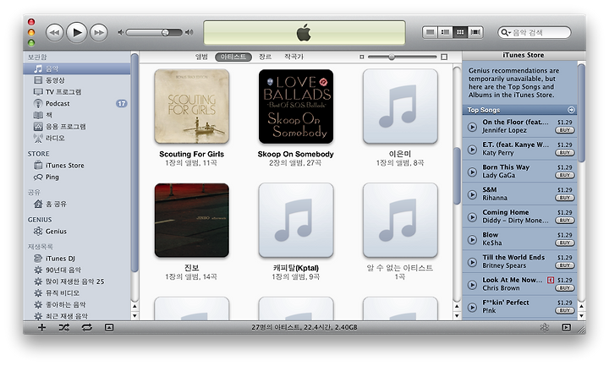Screen dimensions: 609x366
Task: Skip to the previous track
Action: coord(55,33)
